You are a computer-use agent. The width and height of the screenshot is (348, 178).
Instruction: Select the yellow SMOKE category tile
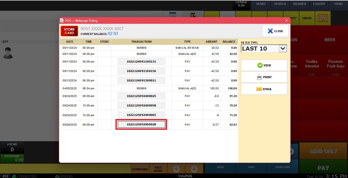307,18
